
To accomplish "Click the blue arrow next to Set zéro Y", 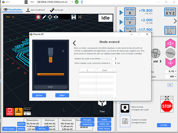I will tap(121, 22).
